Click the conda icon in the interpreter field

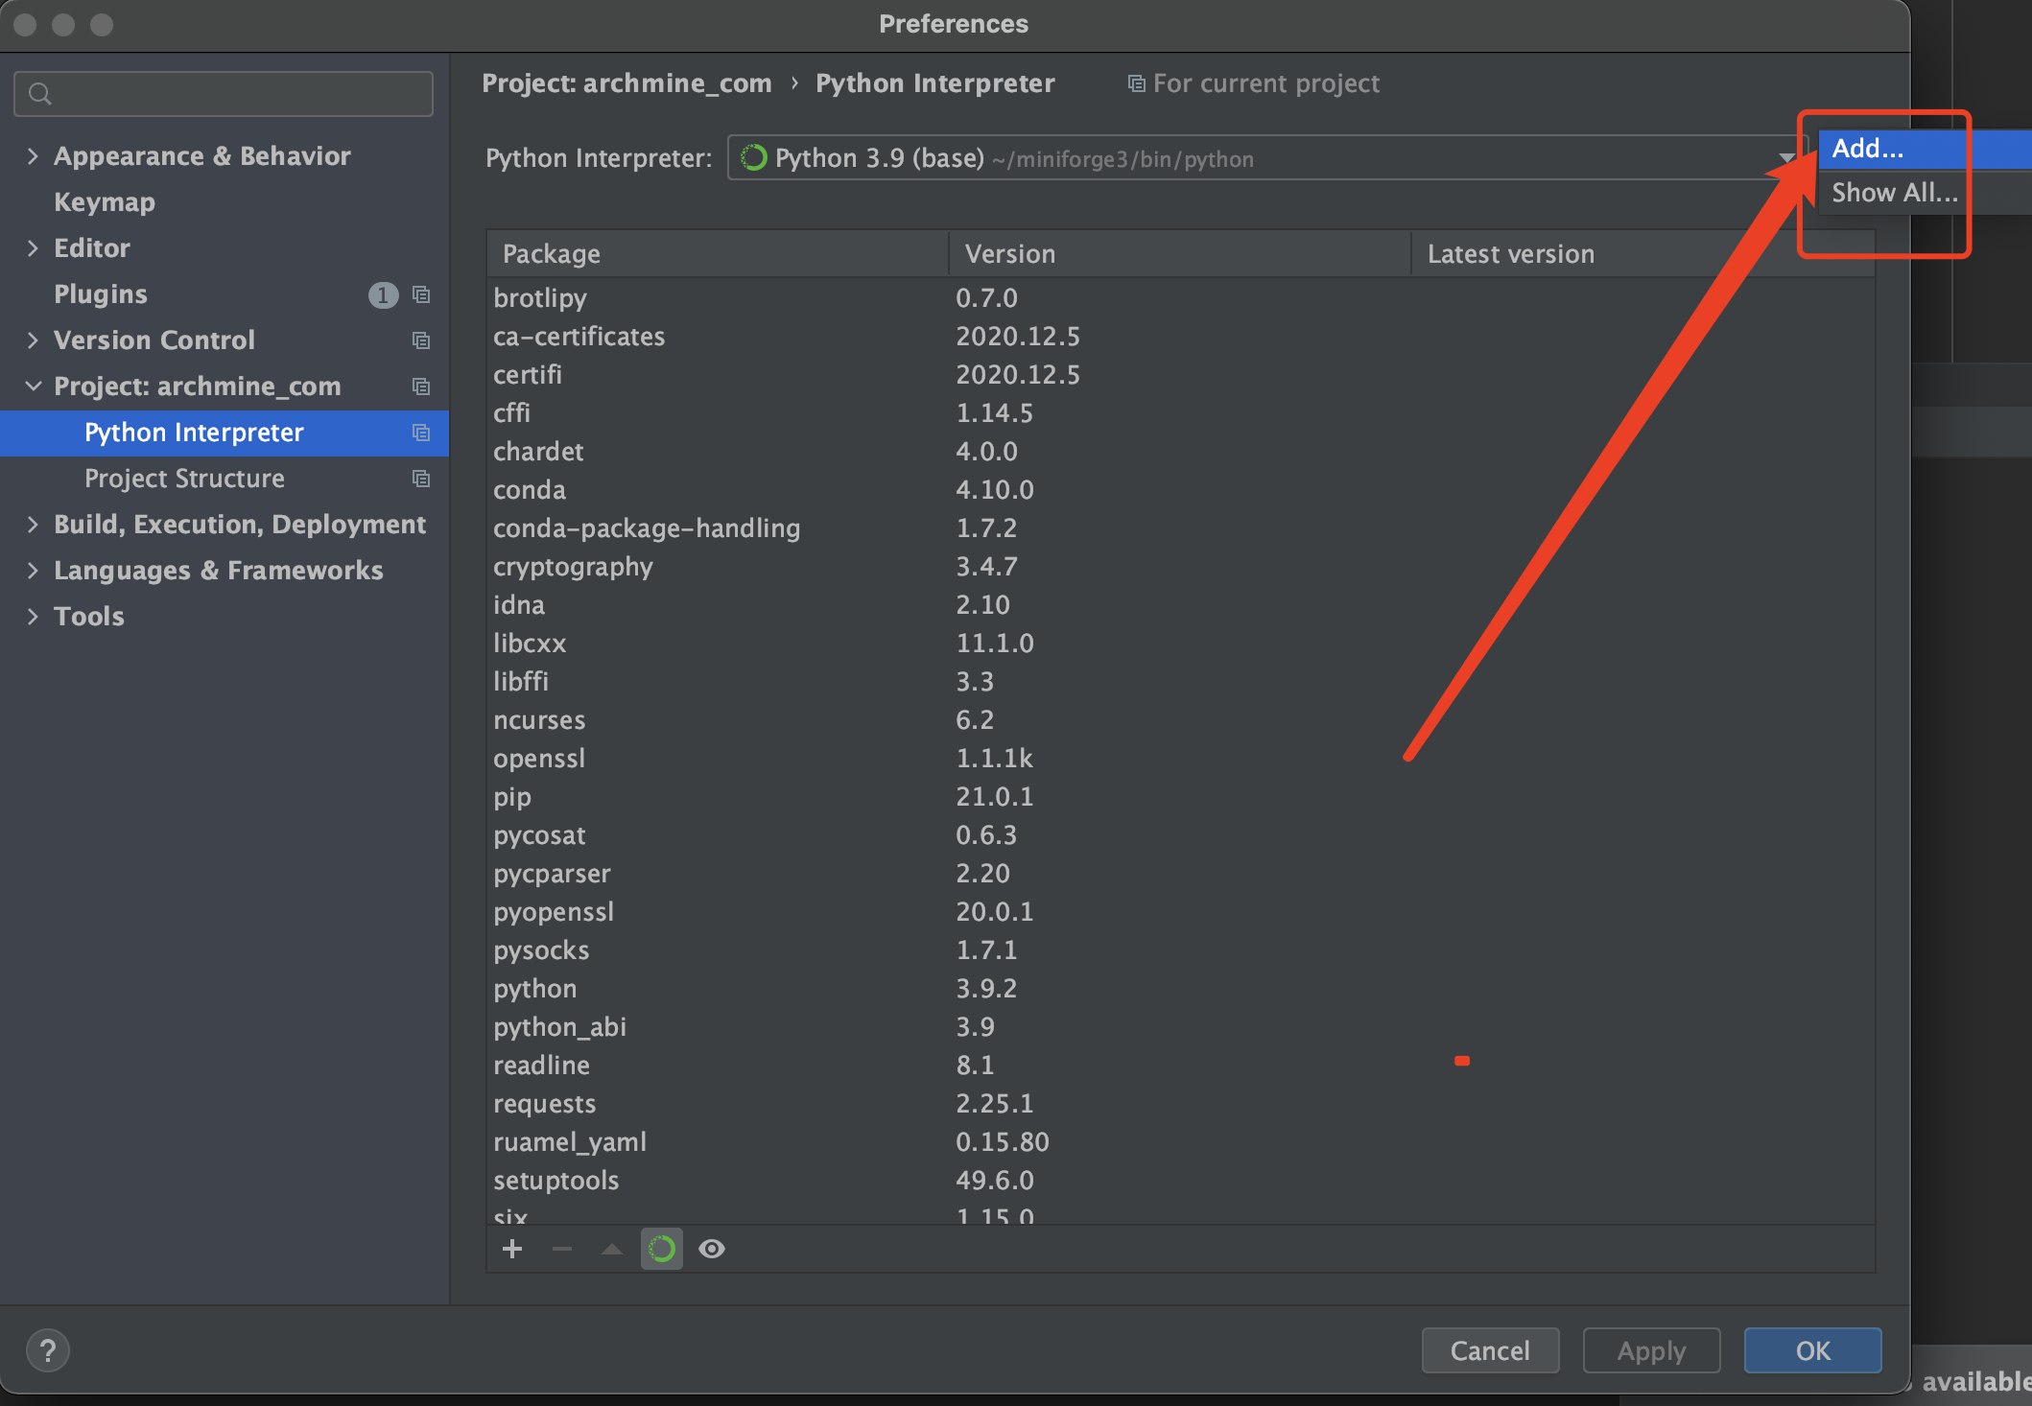tap(753, 158)
